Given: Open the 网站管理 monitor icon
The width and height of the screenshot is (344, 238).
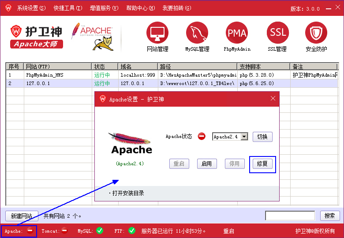Looking at the screenshot, I should pyautogui.click(x=157, y=33).
